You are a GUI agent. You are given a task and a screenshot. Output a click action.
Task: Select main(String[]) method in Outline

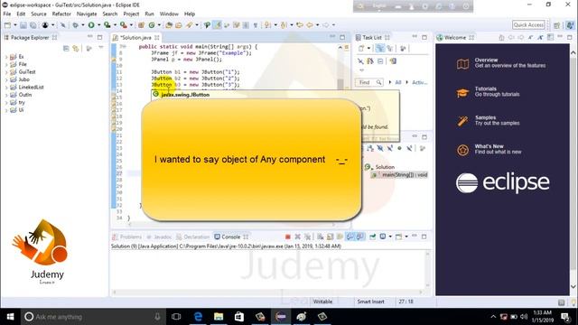(x=400, y=174)
